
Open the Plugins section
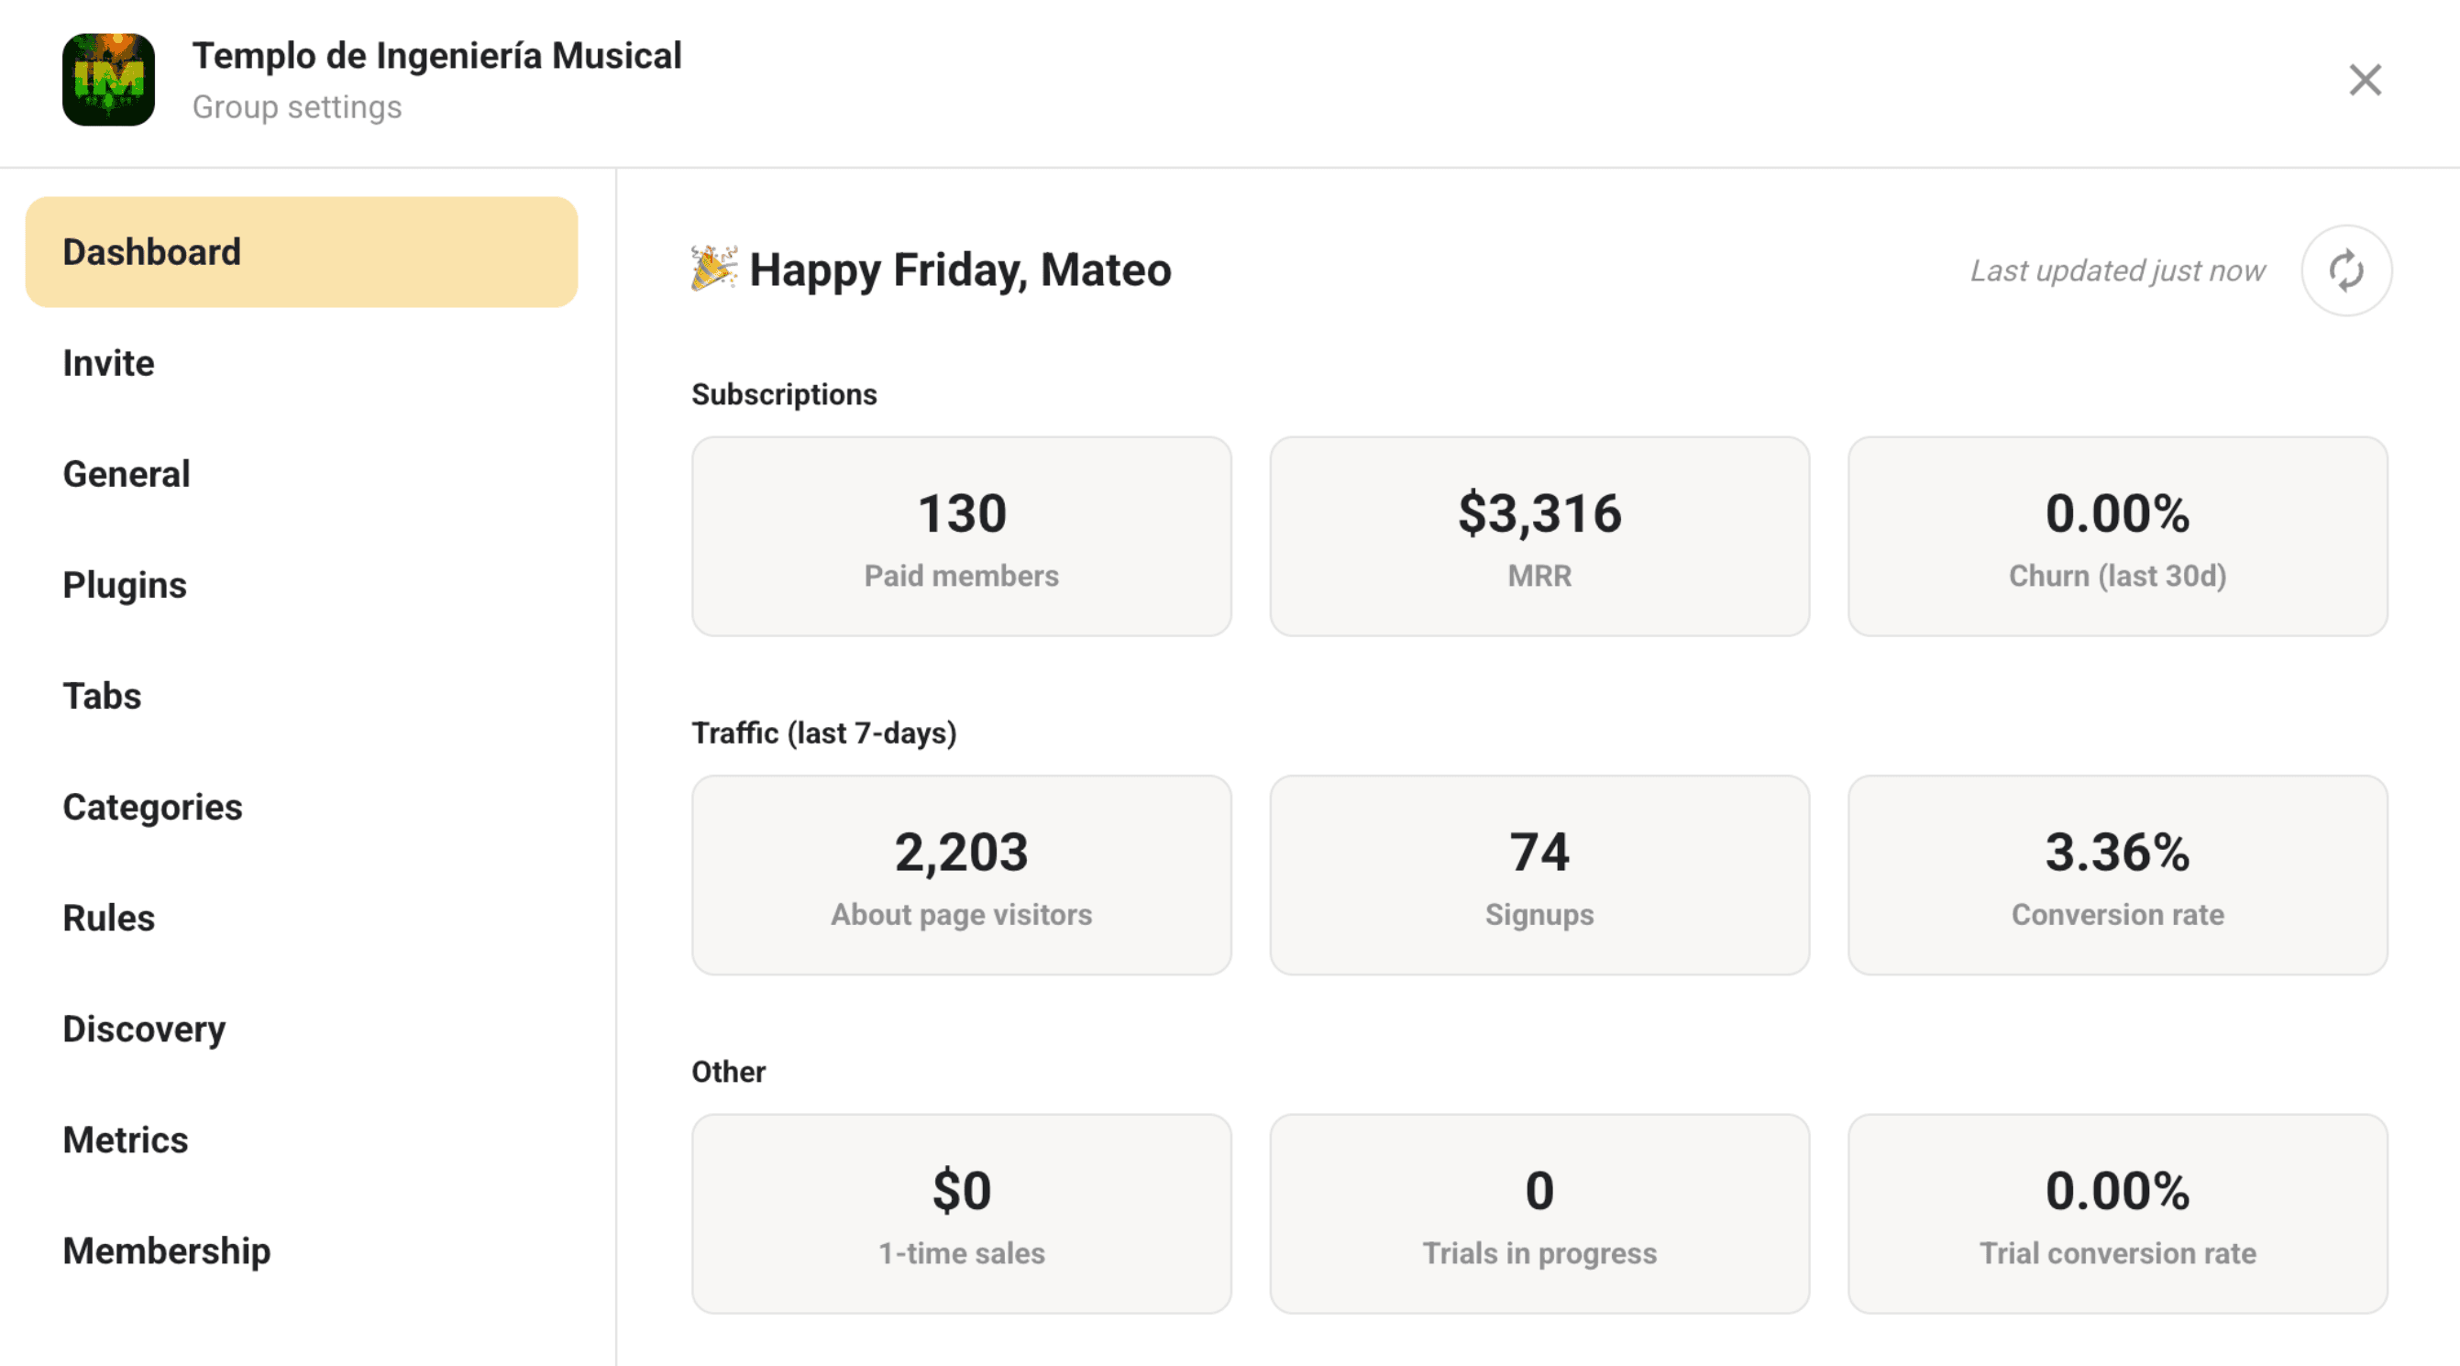(125, 585)
